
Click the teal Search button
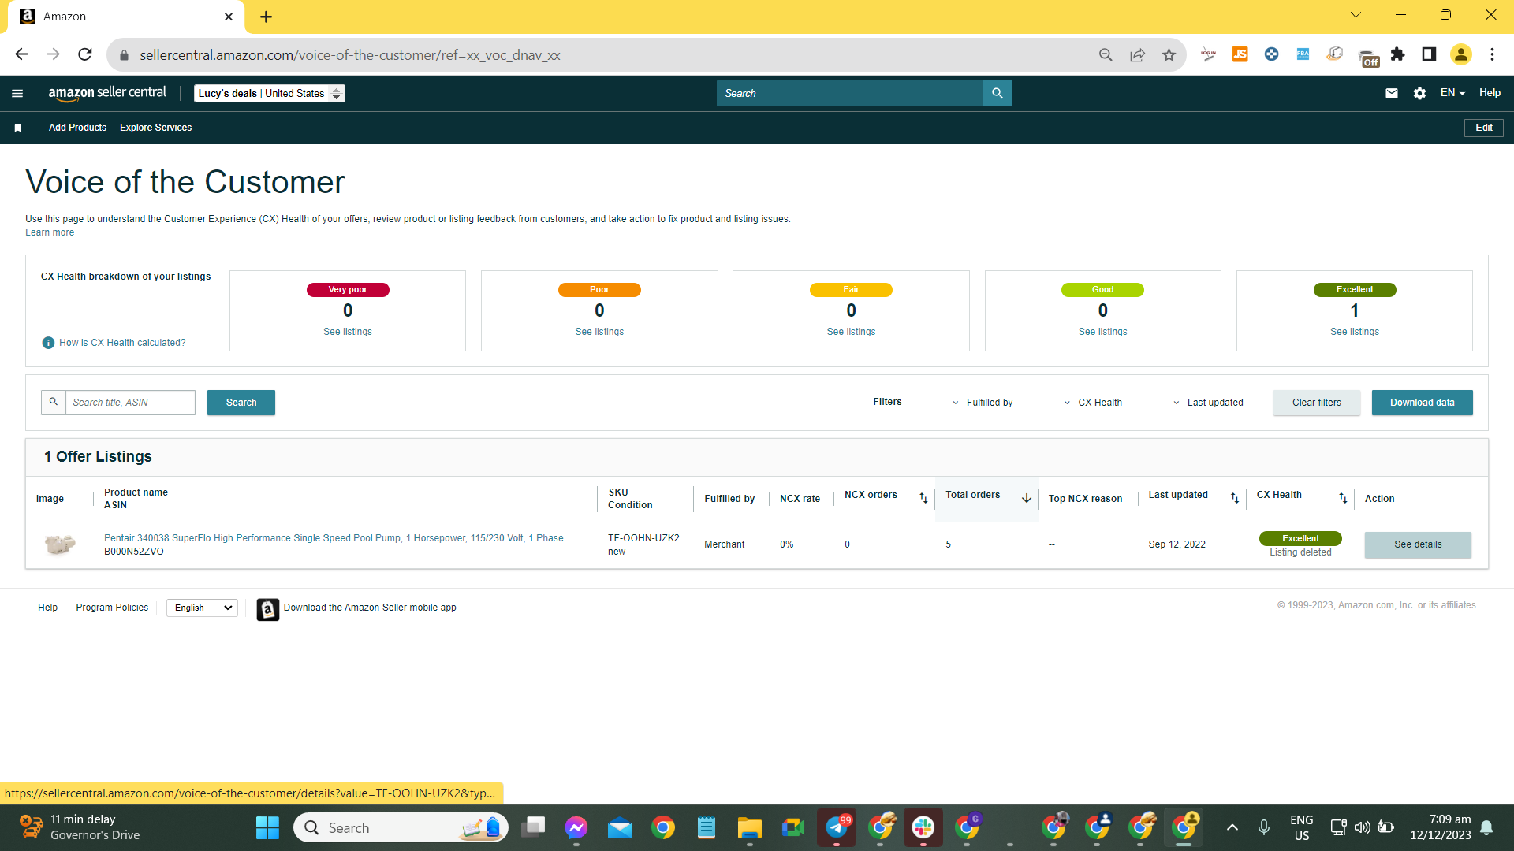click(x=241, y=403)
